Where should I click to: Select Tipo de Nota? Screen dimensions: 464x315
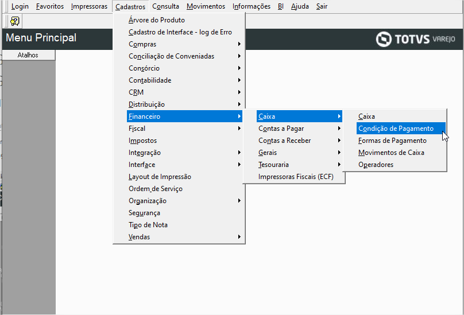click(x=184, y=225)
